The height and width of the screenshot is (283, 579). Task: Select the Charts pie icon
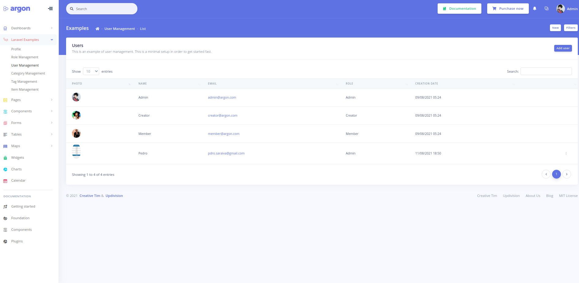coord(5,169)
